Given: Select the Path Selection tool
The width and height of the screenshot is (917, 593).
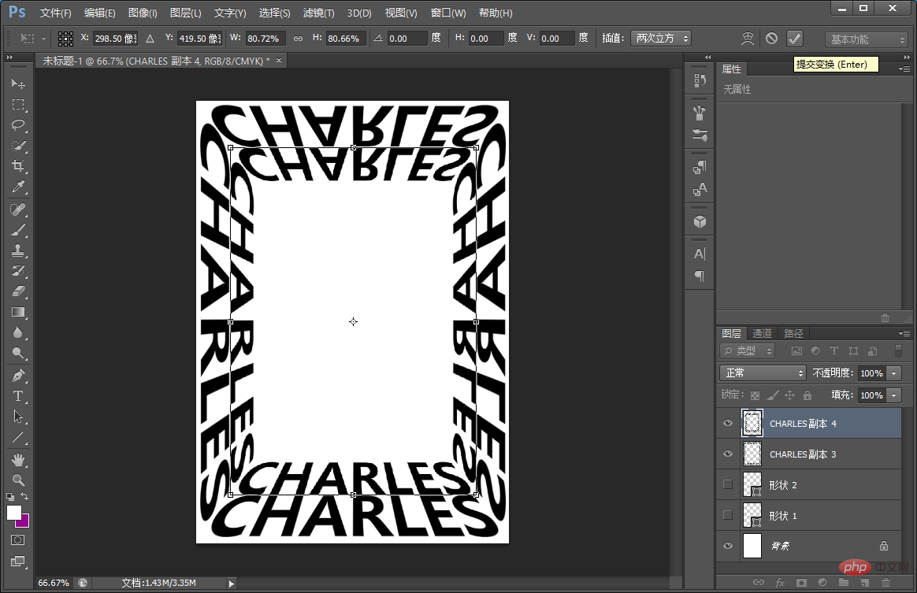Looking at the screenshot, I should 18,417.
